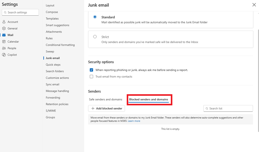
Task: Click the Mail envelope icon
Action: pos(4,35)
